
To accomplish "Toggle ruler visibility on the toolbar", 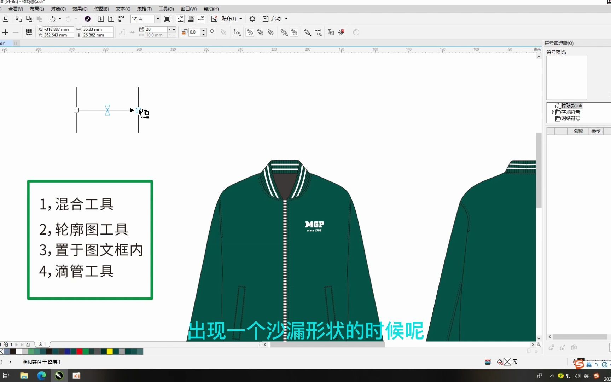I will click(x=180, y=18).
